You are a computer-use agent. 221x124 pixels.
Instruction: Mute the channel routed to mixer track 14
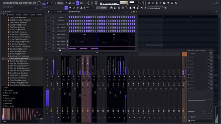point(46,45)
